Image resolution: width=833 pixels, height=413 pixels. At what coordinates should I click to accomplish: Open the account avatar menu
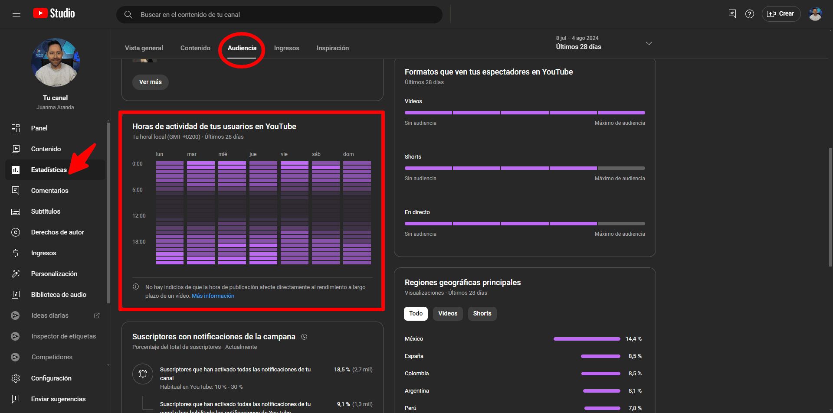pyautogui.click(x=815, y=14)
